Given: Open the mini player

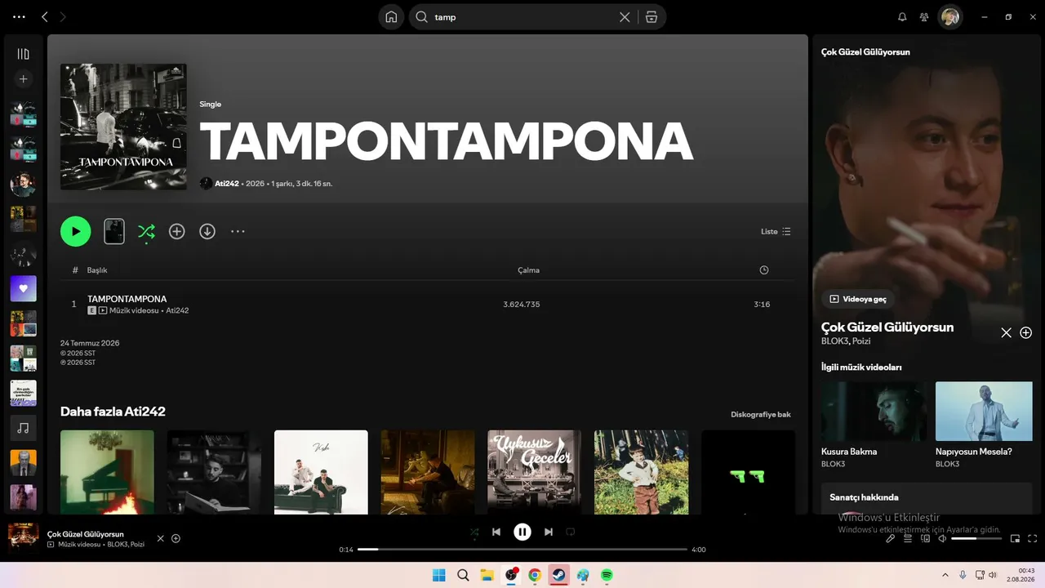Looking at the screenshot, I should tap(1016, 538).
